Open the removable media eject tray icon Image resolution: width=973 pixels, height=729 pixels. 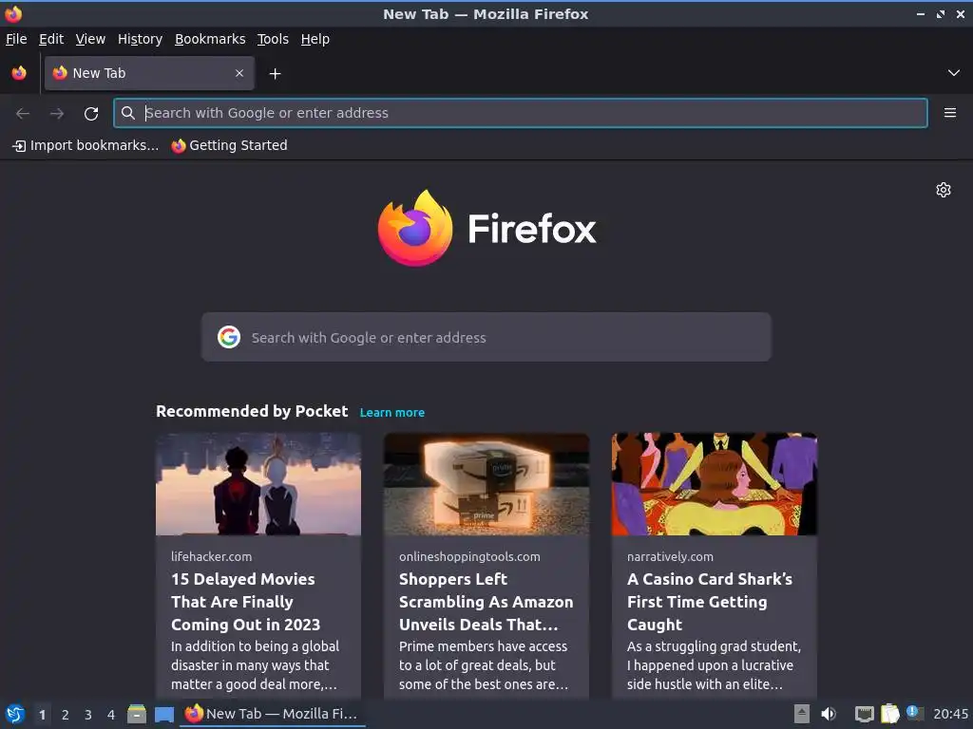(x=802, y=714)
